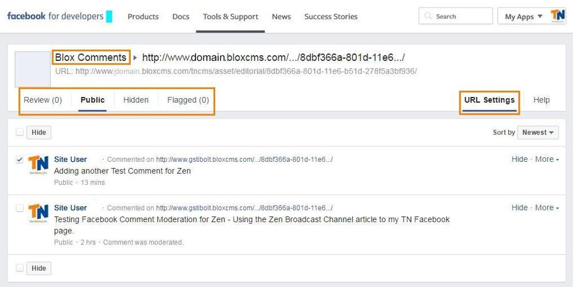Image resolution: width=573 pixels, height=287 pixels.
Task: Open the Flagged (0) tab
Action: coord(188,100)
